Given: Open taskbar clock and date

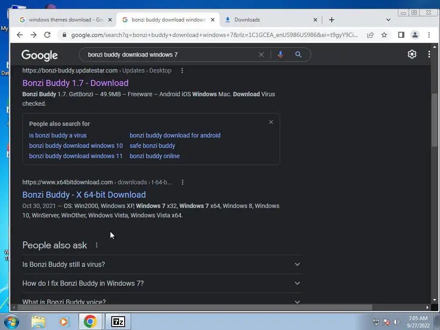Looking at the screenshot, I should 418,322.
